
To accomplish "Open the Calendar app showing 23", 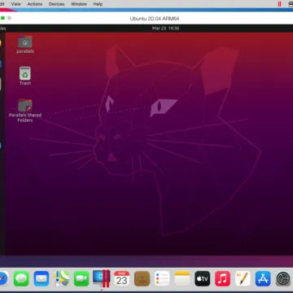I will [x=121, y=278].
